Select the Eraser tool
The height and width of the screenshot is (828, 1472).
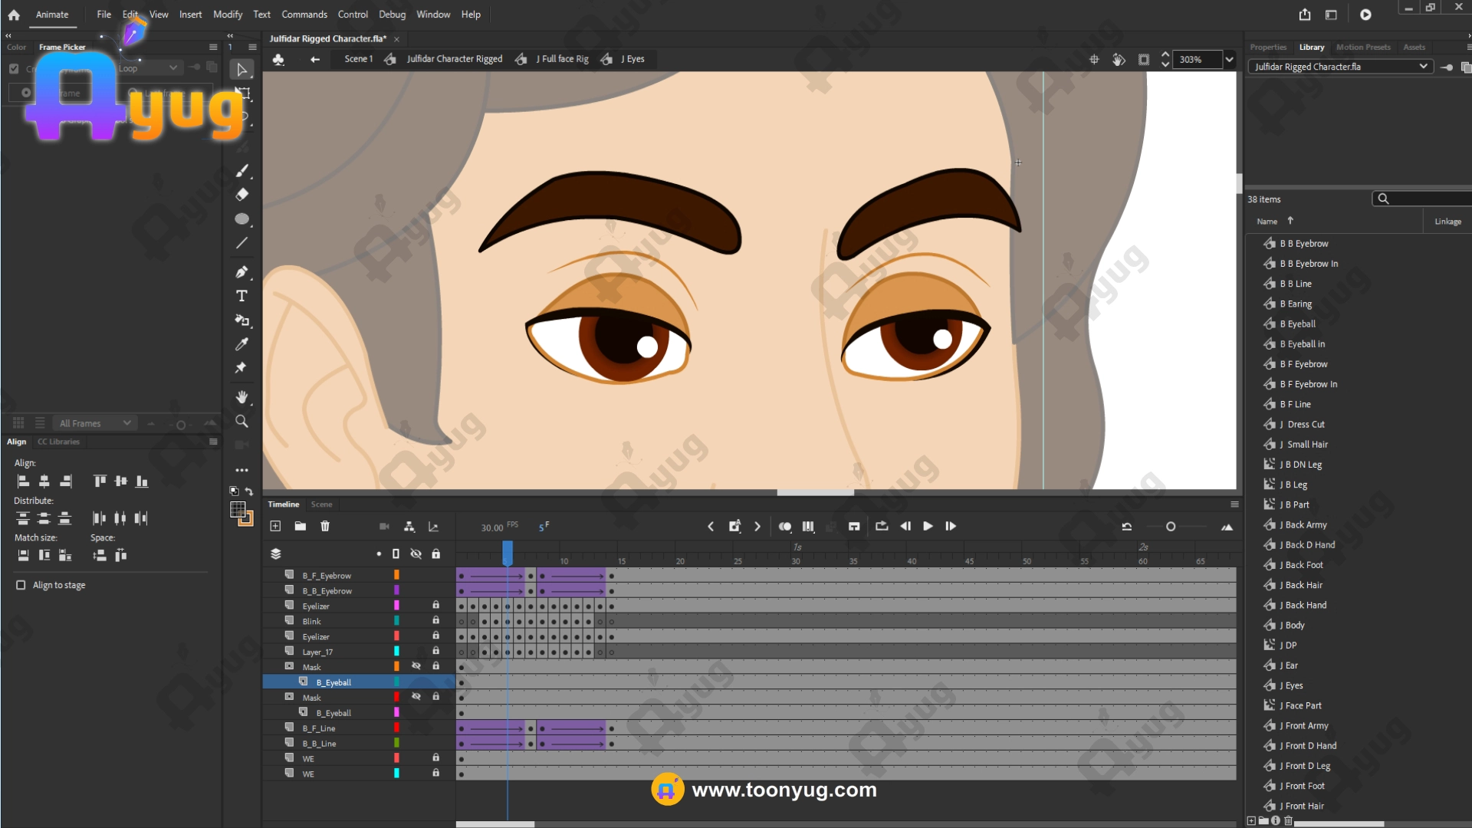coord(242,195)
